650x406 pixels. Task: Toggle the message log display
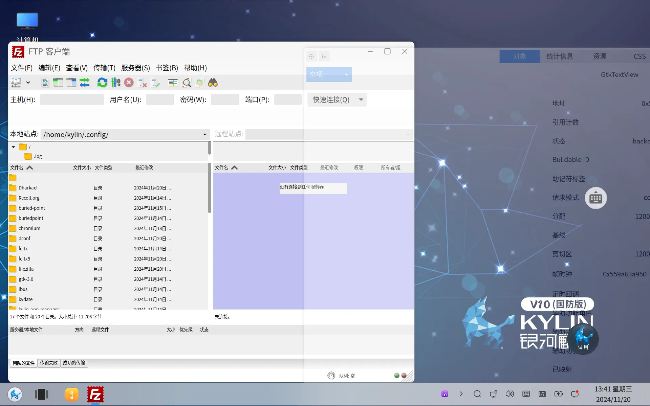click(x=45, y=83)
